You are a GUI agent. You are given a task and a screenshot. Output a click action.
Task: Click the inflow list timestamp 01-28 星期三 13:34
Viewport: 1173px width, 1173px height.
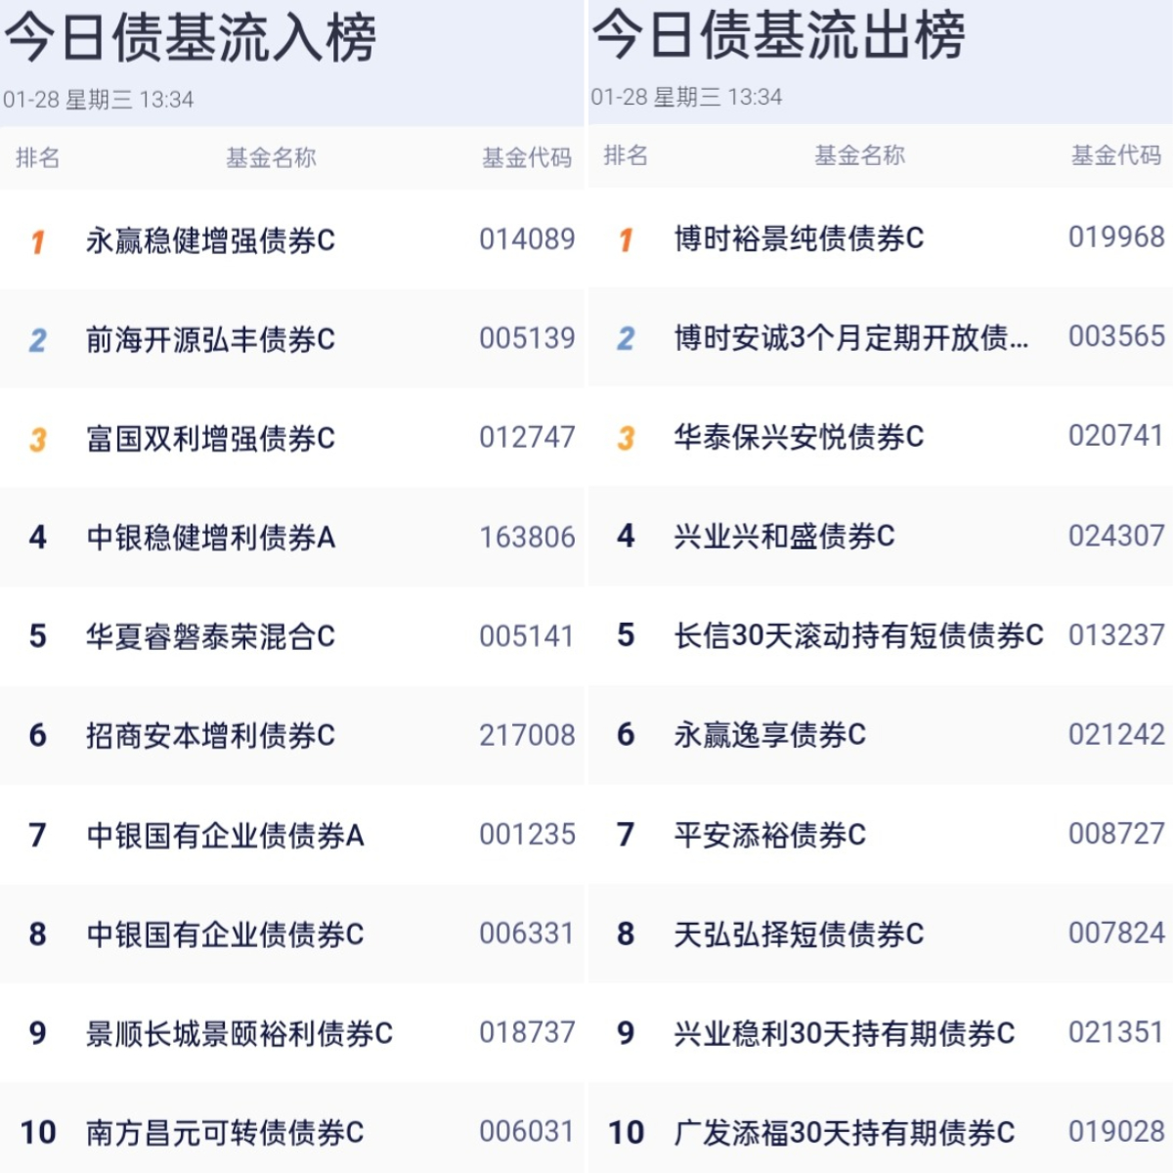pyautogui.click(x=99, y=100)
